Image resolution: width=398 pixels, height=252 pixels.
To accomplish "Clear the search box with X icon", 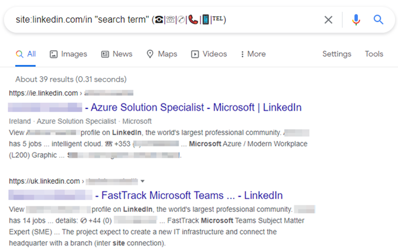I will [328, 20].
